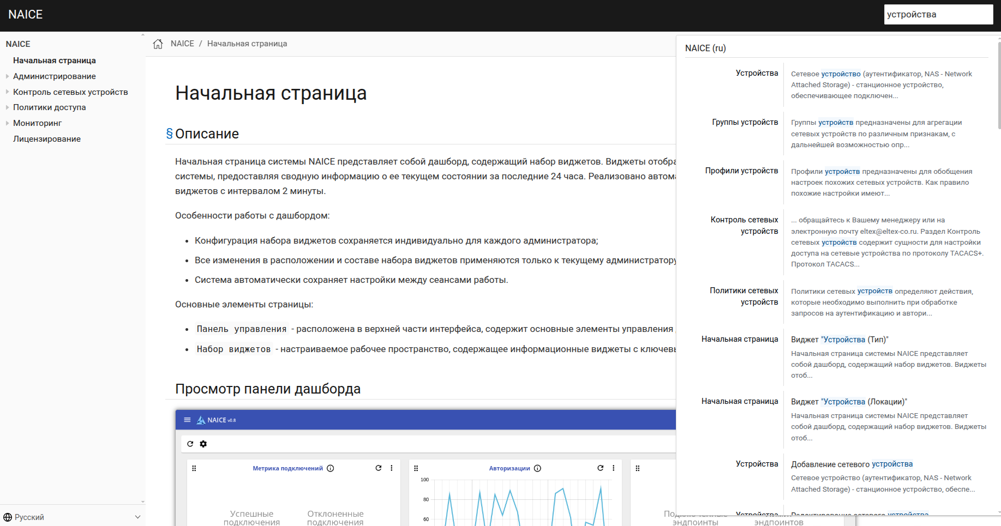Select Контроль сетевых устройств in sidebar

point(70,92)
